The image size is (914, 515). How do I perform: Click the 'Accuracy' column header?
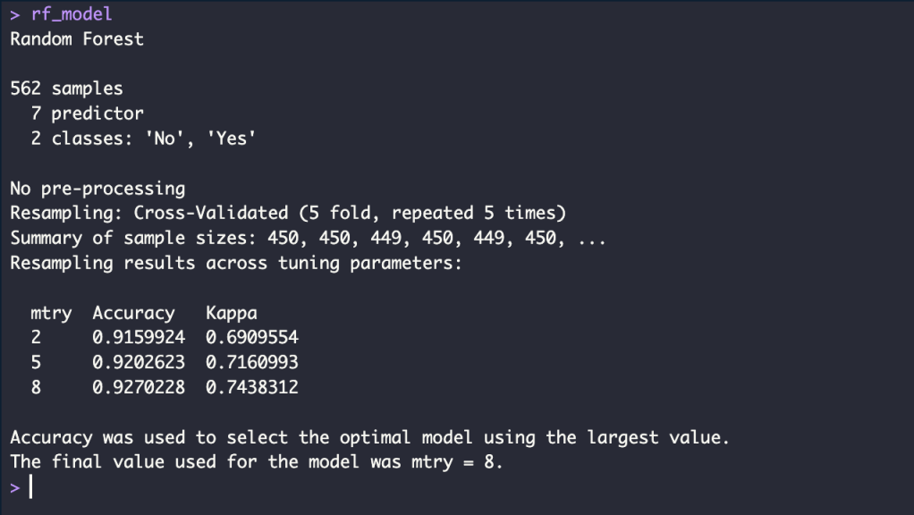(x=133, y=313)
